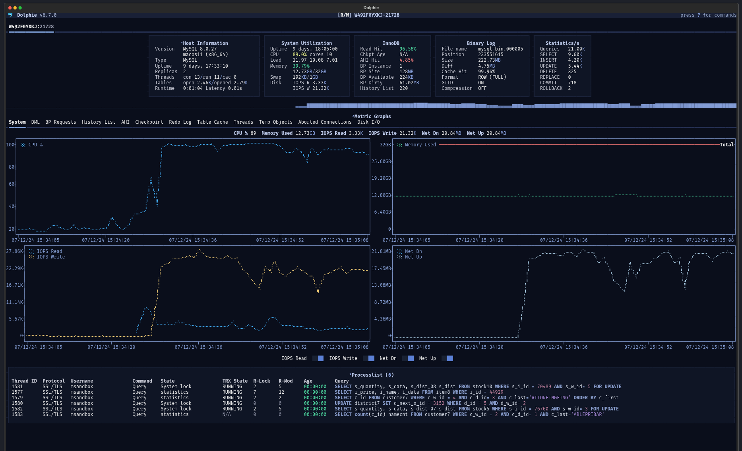
Task: Click the Memory Used graph legend icon
Action: click(x=399, y=145)
